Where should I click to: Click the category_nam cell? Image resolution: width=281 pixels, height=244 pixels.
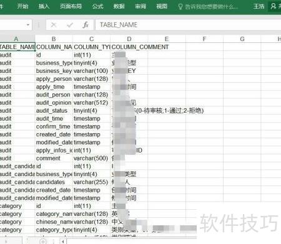54,214
